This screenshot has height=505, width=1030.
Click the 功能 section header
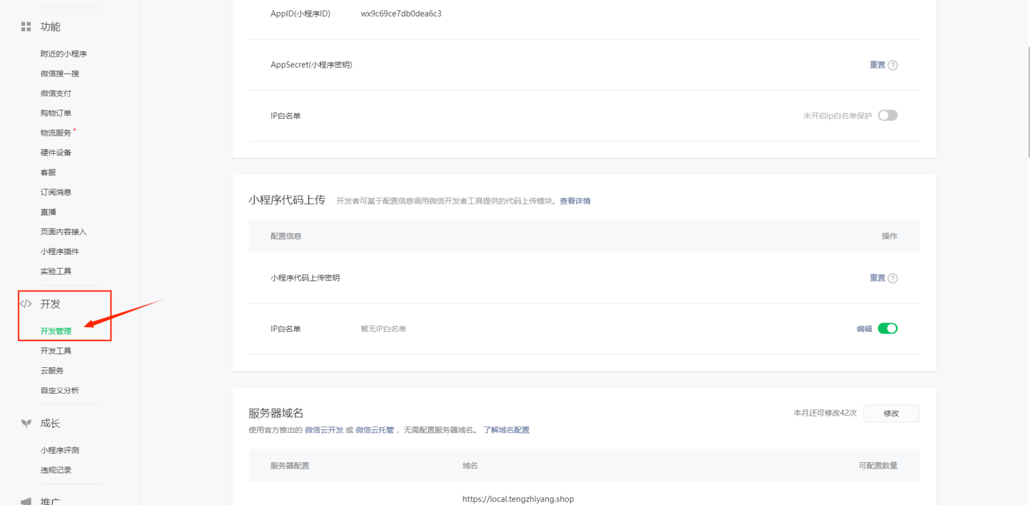pyautogui.click(x=50, y=26)
